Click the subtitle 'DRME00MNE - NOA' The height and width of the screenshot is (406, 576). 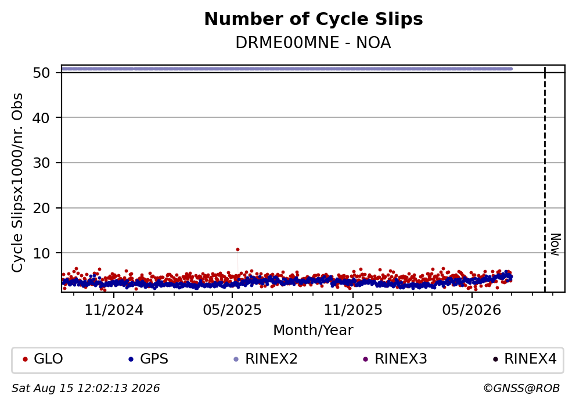tap(313, 43)
